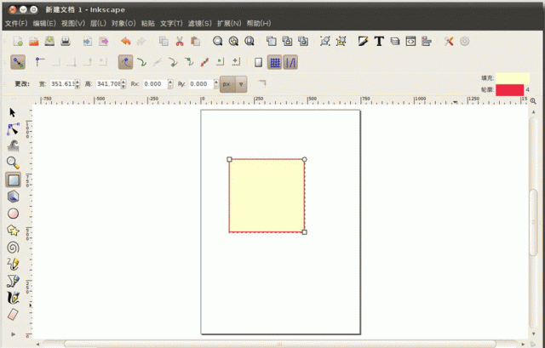Open the Text tool dialog icon
The height and width of the screenshot is (348, 545).
click(x=378, y=41)
